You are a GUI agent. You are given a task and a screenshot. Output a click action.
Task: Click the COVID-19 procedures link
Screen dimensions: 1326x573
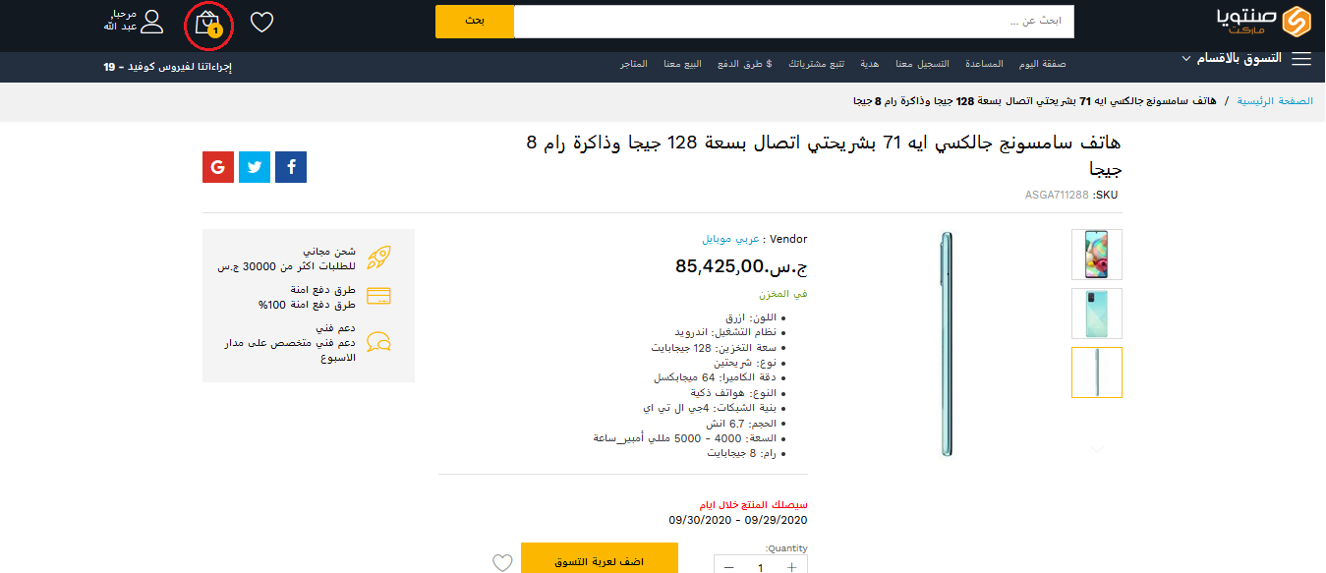(x=167, y=67)
